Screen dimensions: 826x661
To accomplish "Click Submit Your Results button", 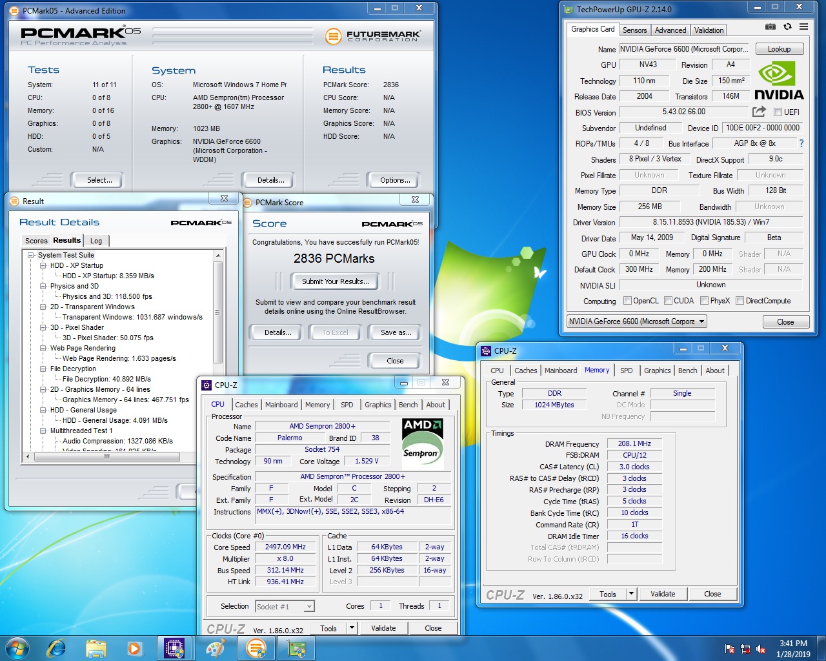I will [336, 281].
